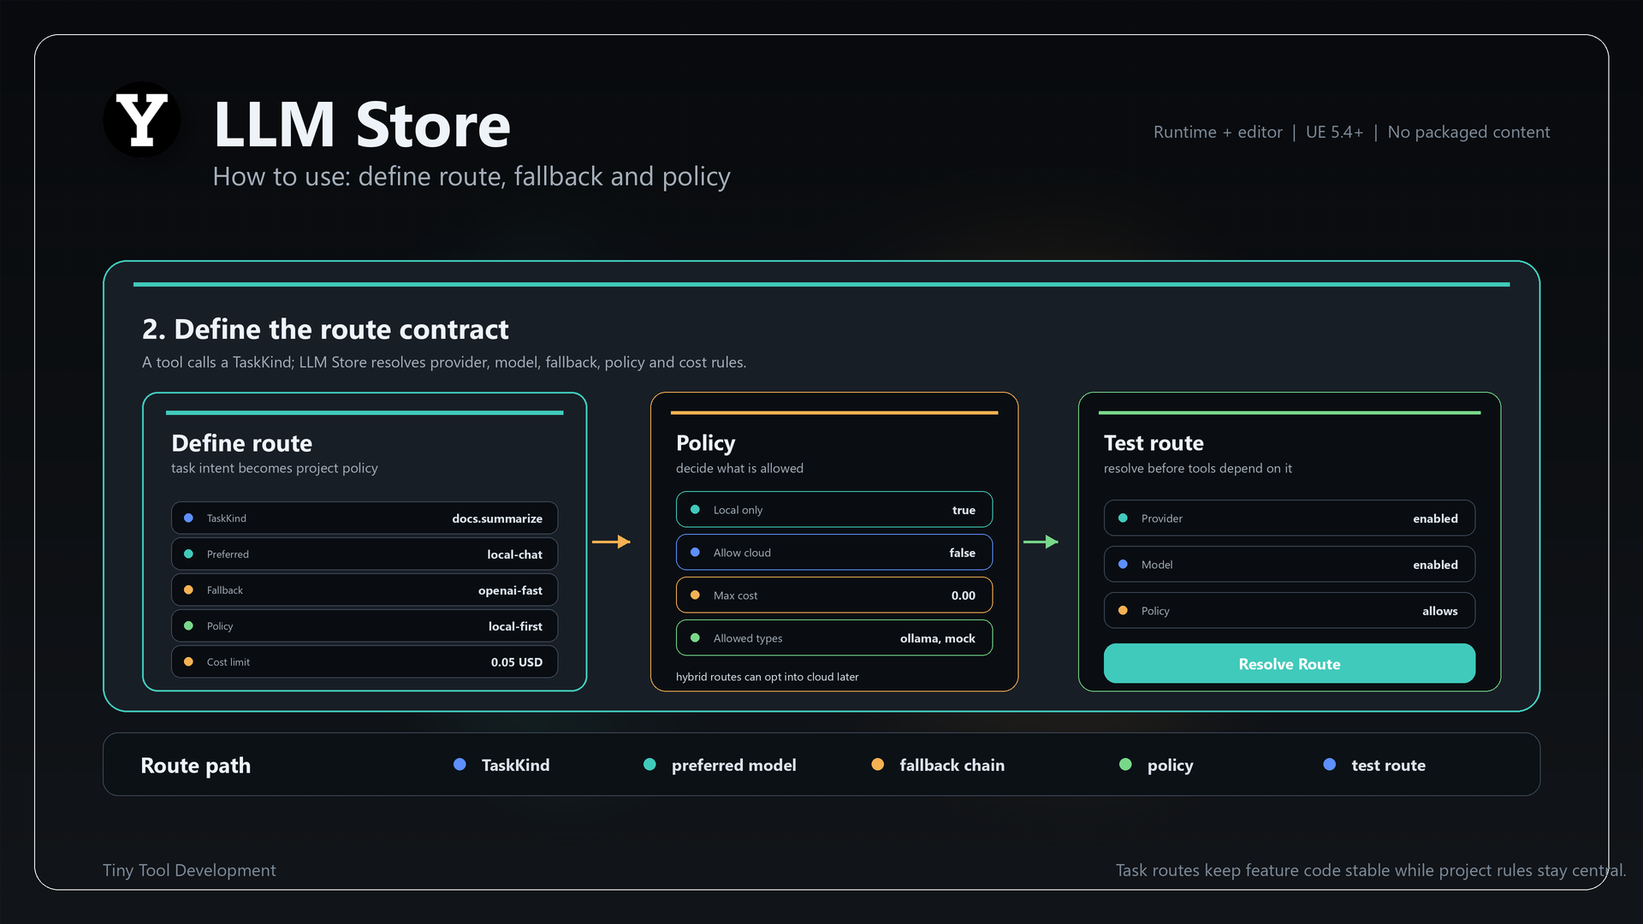Click test route in the Route path bar

tap(1388, 765)
